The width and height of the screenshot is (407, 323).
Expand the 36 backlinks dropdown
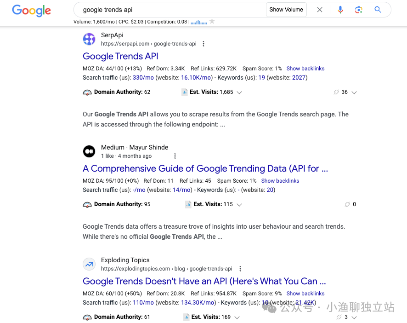click(x=354, y=92)
